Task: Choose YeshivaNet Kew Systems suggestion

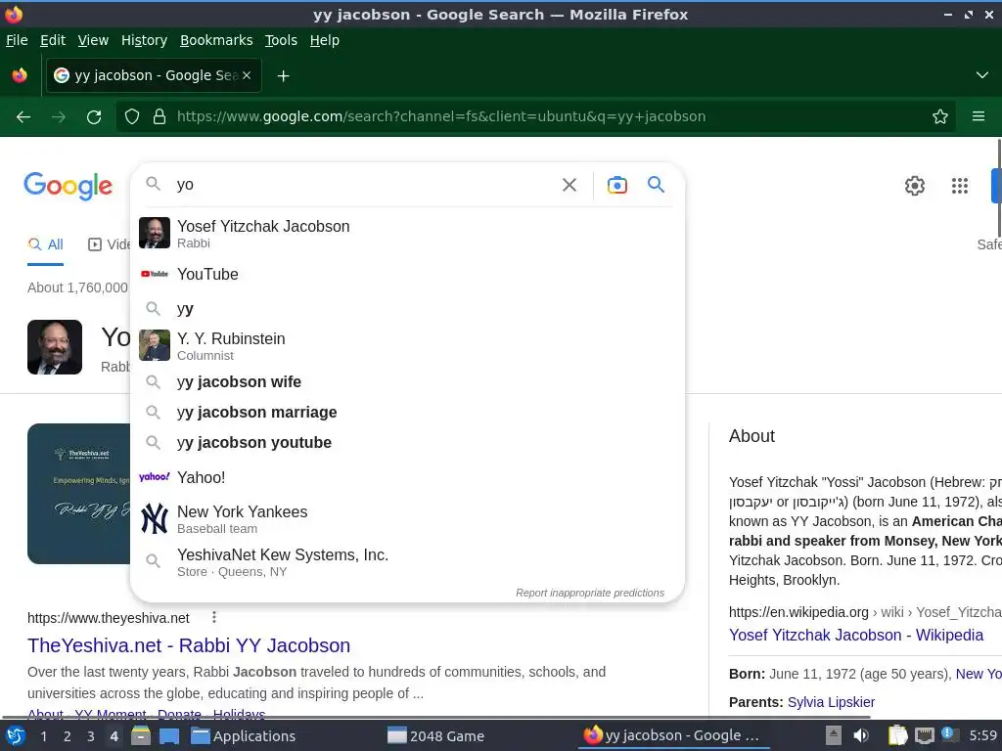Action: (407, 562)
